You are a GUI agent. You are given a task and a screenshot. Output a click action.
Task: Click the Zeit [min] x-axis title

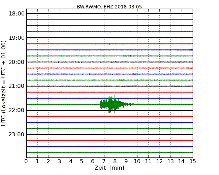click(x=109, y=168)
